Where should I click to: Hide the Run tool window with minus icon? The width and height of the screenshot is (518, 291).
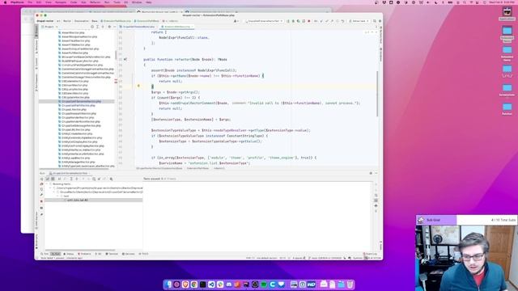point(376,173)
